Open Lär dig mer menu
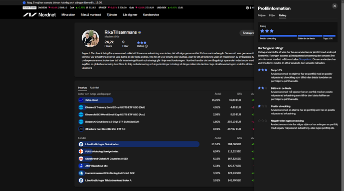 (130, 15)
